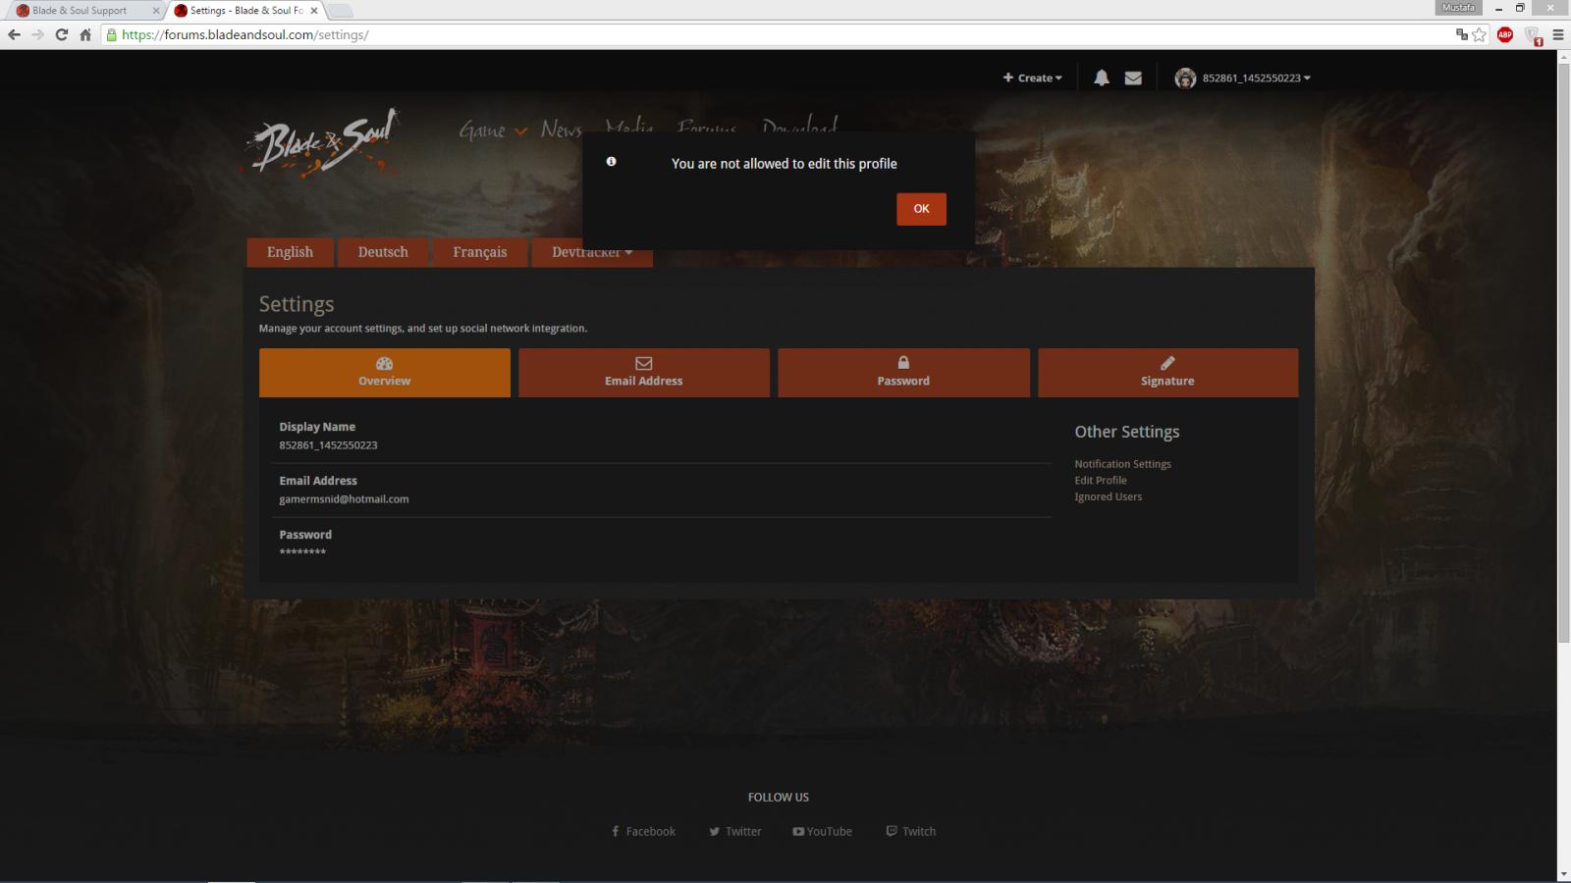Open the Email Address settings tab
This screenshot has height=883, width=1571.
[x=644, y=373]
